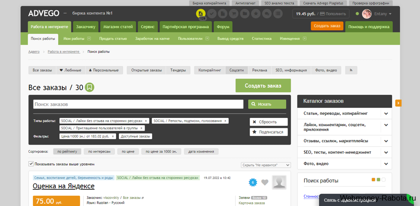Remove the 'Цена/1000 зн.' price filter tag

[113, 136]
